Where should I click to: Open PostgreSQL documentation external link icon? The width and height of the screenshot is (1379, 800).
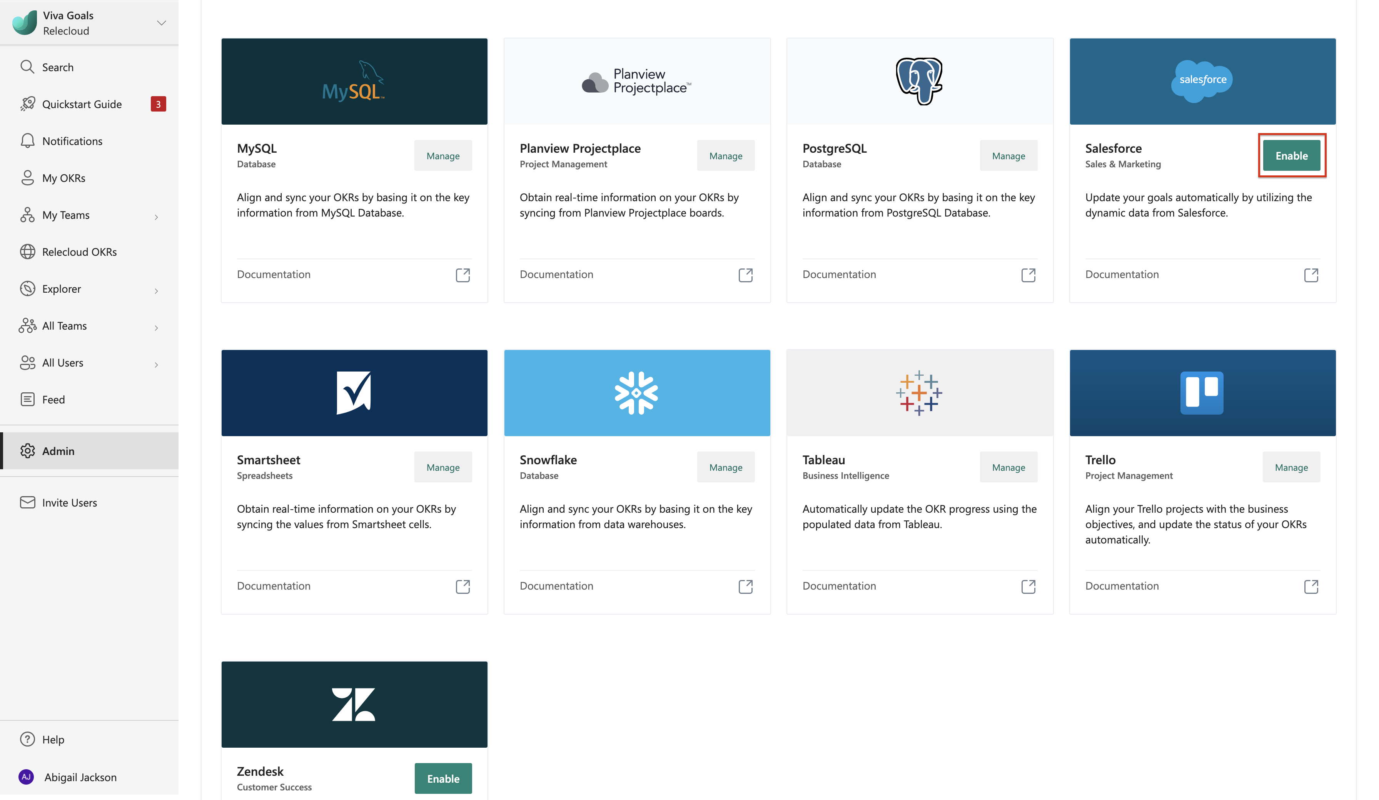1028,275
